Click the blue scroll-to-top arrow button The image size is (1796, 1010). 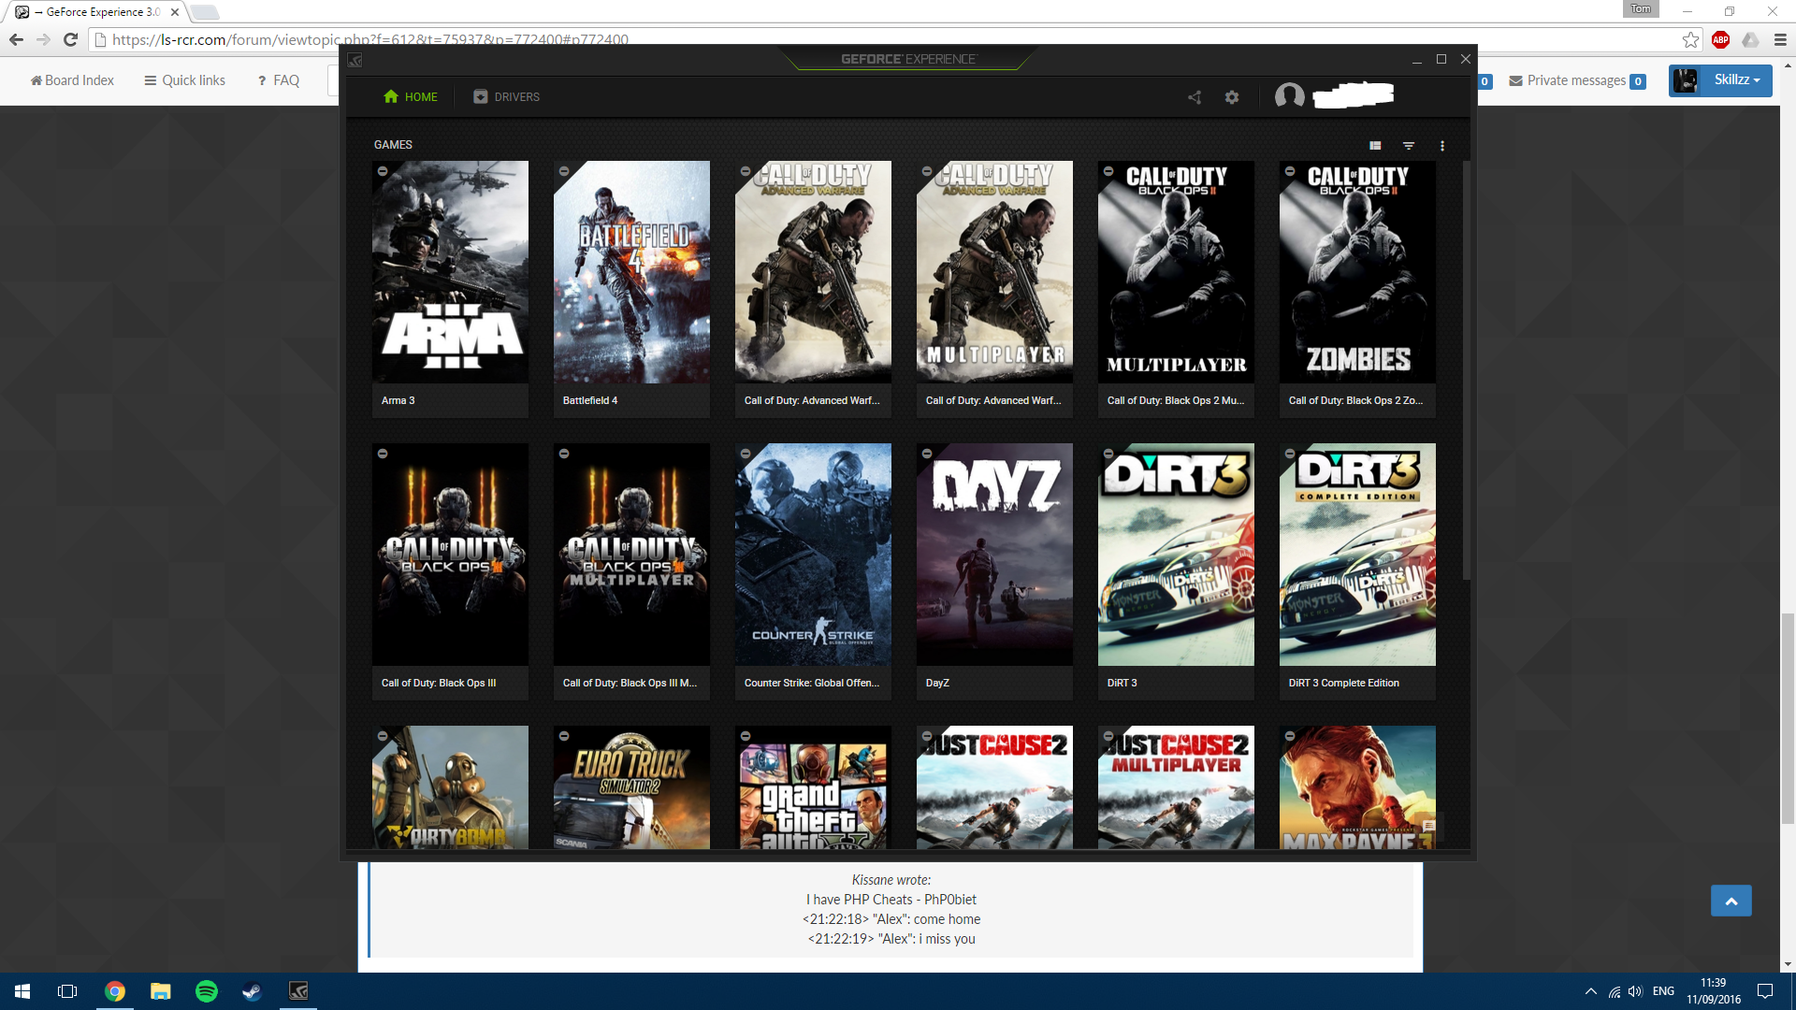point(1731,901)
